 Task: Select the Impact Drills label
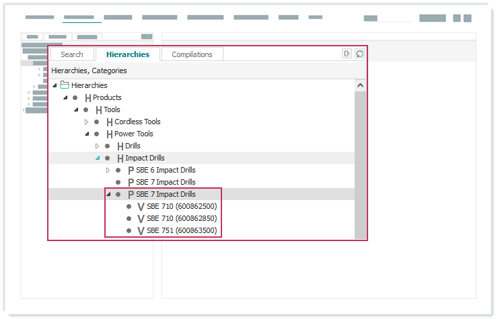pos(145,158)
